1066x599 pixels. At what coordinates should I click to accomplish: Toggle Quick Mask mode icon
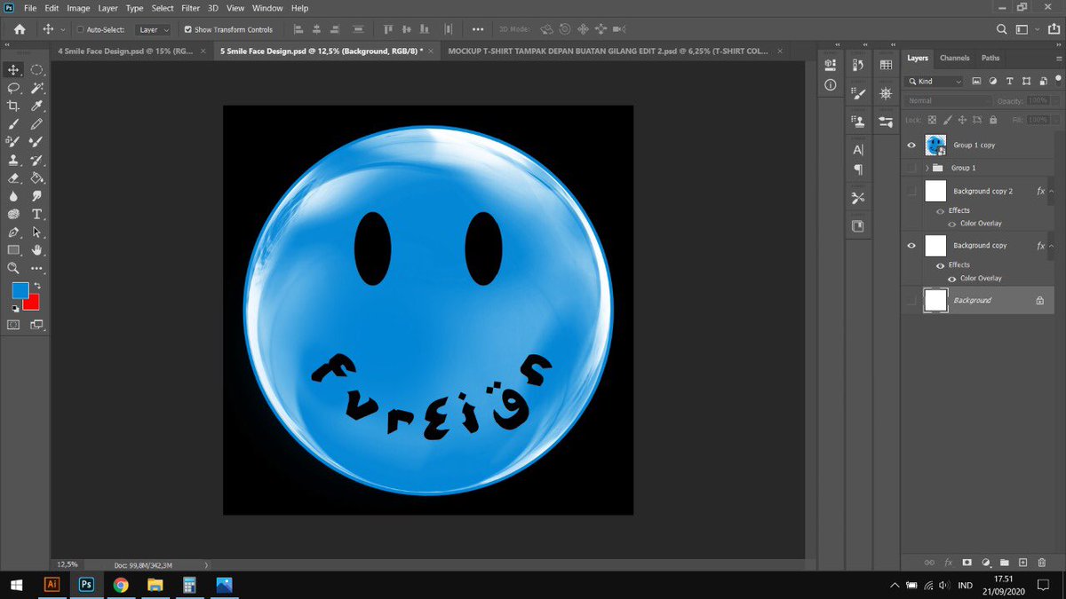[13, 326]
